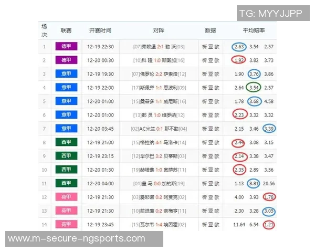Open the 析 analysis link in row 1
Screen dimensions: 315x252
click(x=205, y=47)
